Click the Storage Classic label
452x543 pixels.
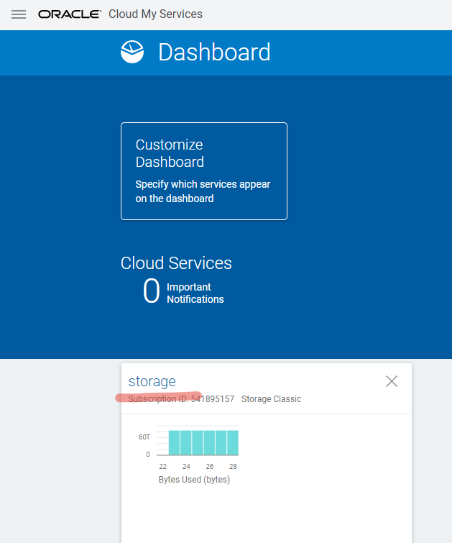[x=271, y=399]
